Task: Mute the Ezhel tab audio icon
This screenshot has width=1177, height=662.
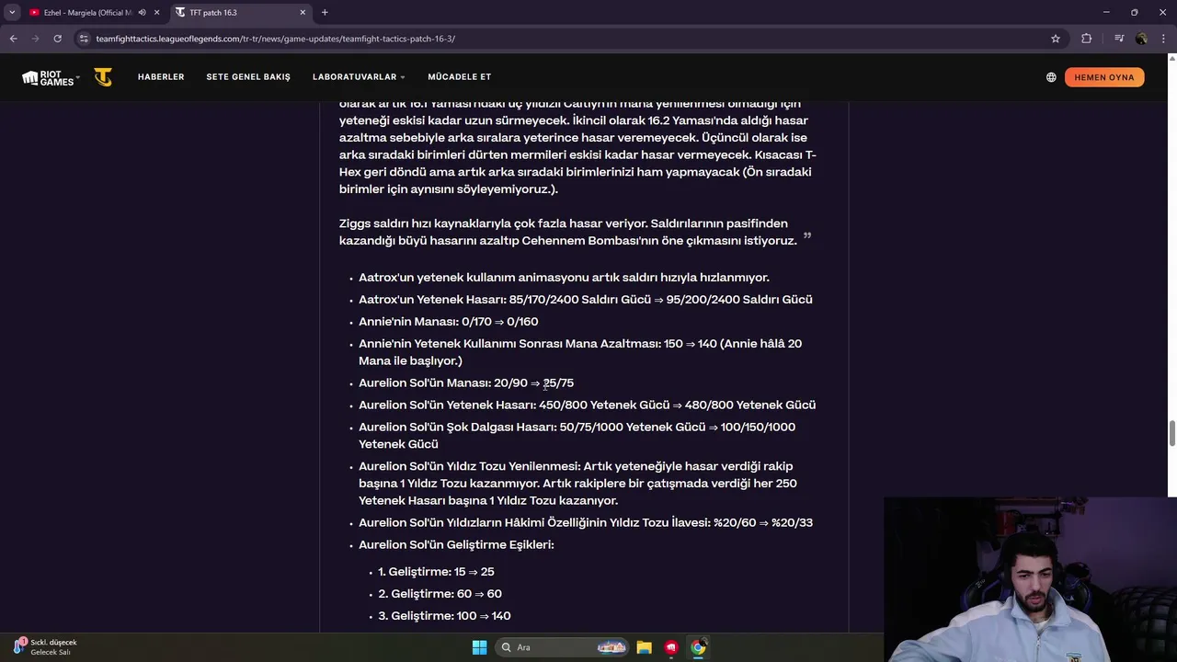Action: click(142, 12)
